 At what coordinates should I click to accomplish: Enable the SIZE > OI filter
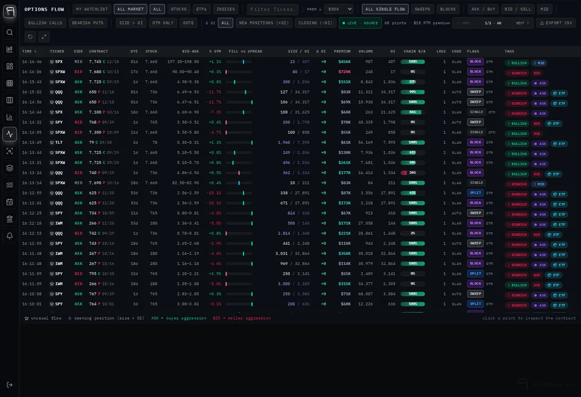tap(131, 23)
